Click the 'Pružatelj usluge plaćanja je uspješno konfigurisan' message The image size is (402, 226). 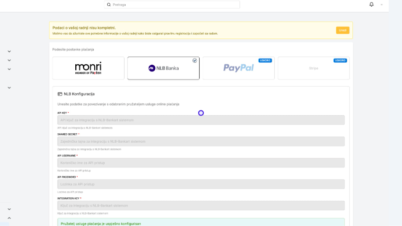coord(101,224)
